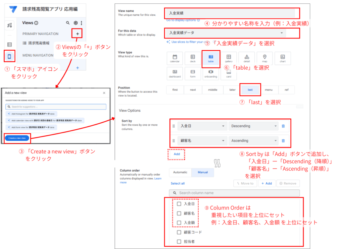
Task: Open the Views settings gear icon
Action: (x=75, y=23)
